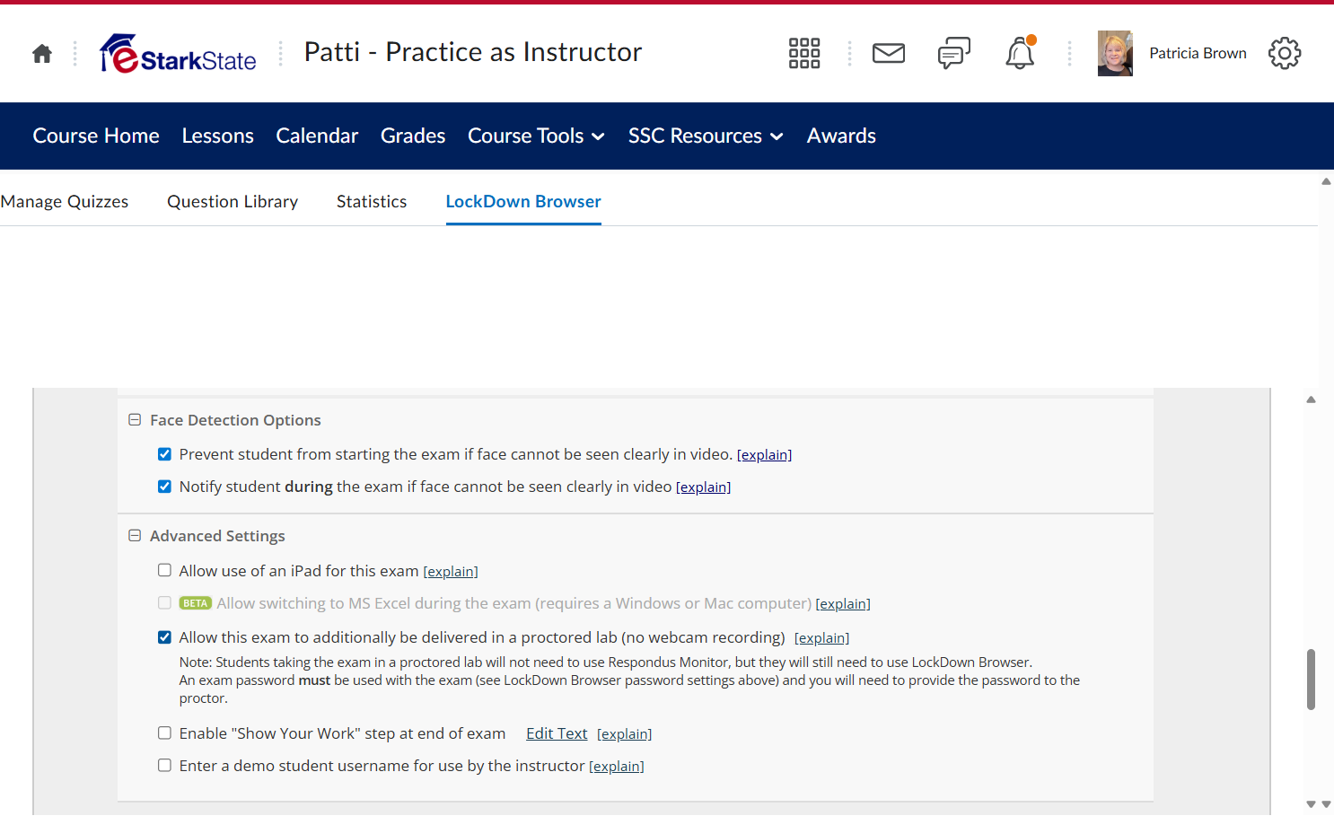Screen dimensions: 1334x816
Task: Go to the home icon
Action: [42, 54]
